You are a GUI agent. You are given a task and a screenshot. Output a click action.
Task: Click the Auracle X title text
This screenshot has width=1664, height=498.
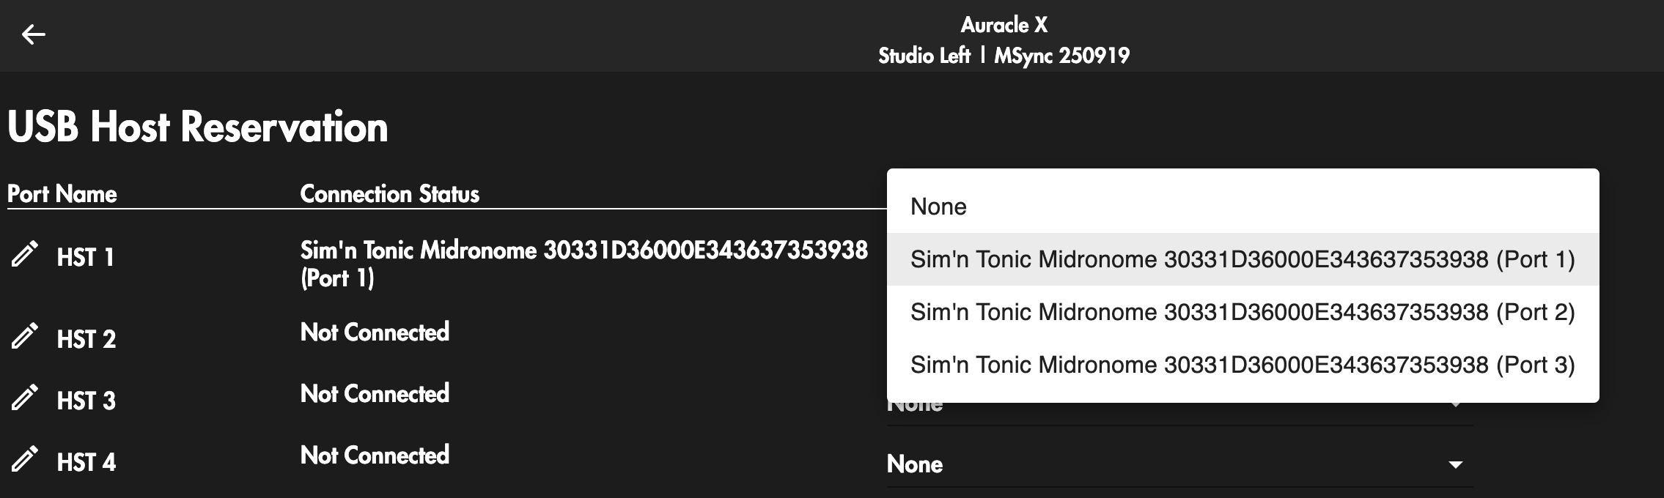point(1004,25)
